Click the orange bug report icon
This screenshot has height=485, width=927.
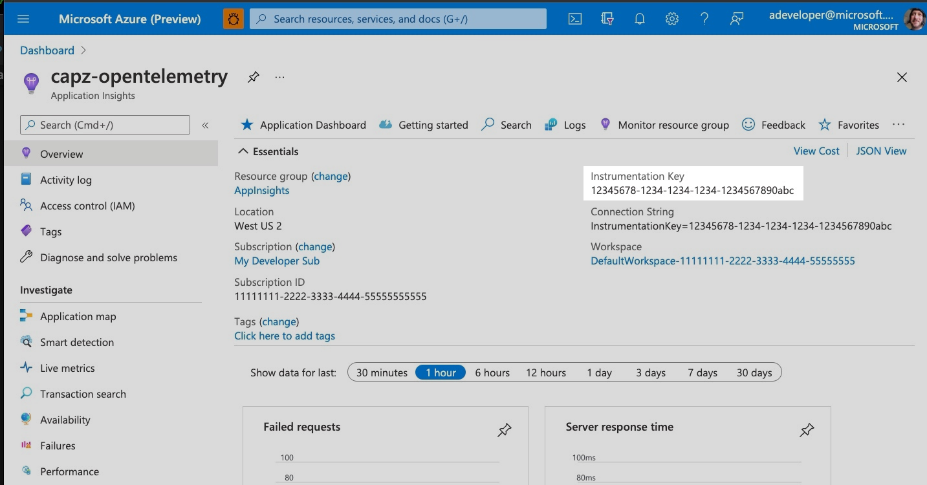(233, 19)
